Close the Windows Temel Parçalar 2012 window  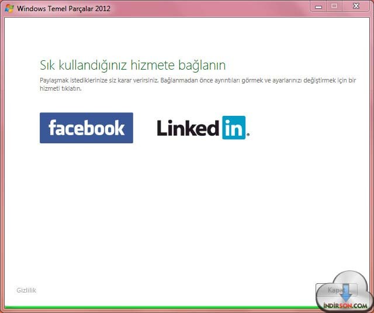click(x=356, y=6)
